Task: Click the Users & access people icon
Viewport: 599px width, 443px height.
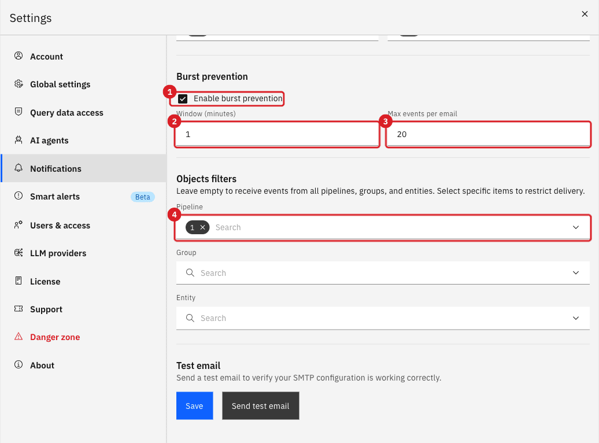Action: pos(19,225)
